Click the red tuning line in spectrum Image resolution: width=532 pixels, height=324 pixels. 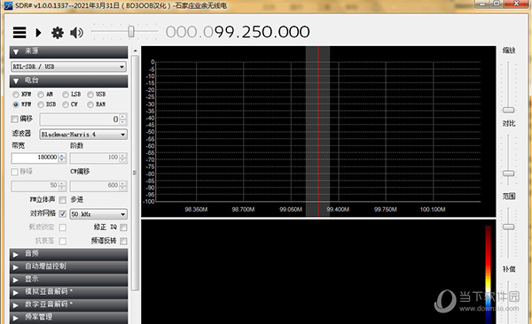[318, 132]
